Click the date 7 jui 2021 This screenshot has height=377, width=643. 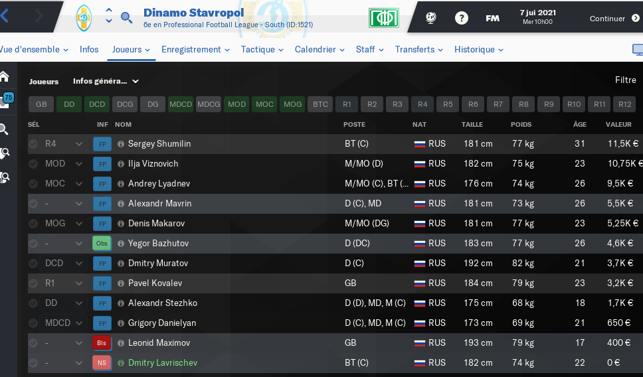537,13
